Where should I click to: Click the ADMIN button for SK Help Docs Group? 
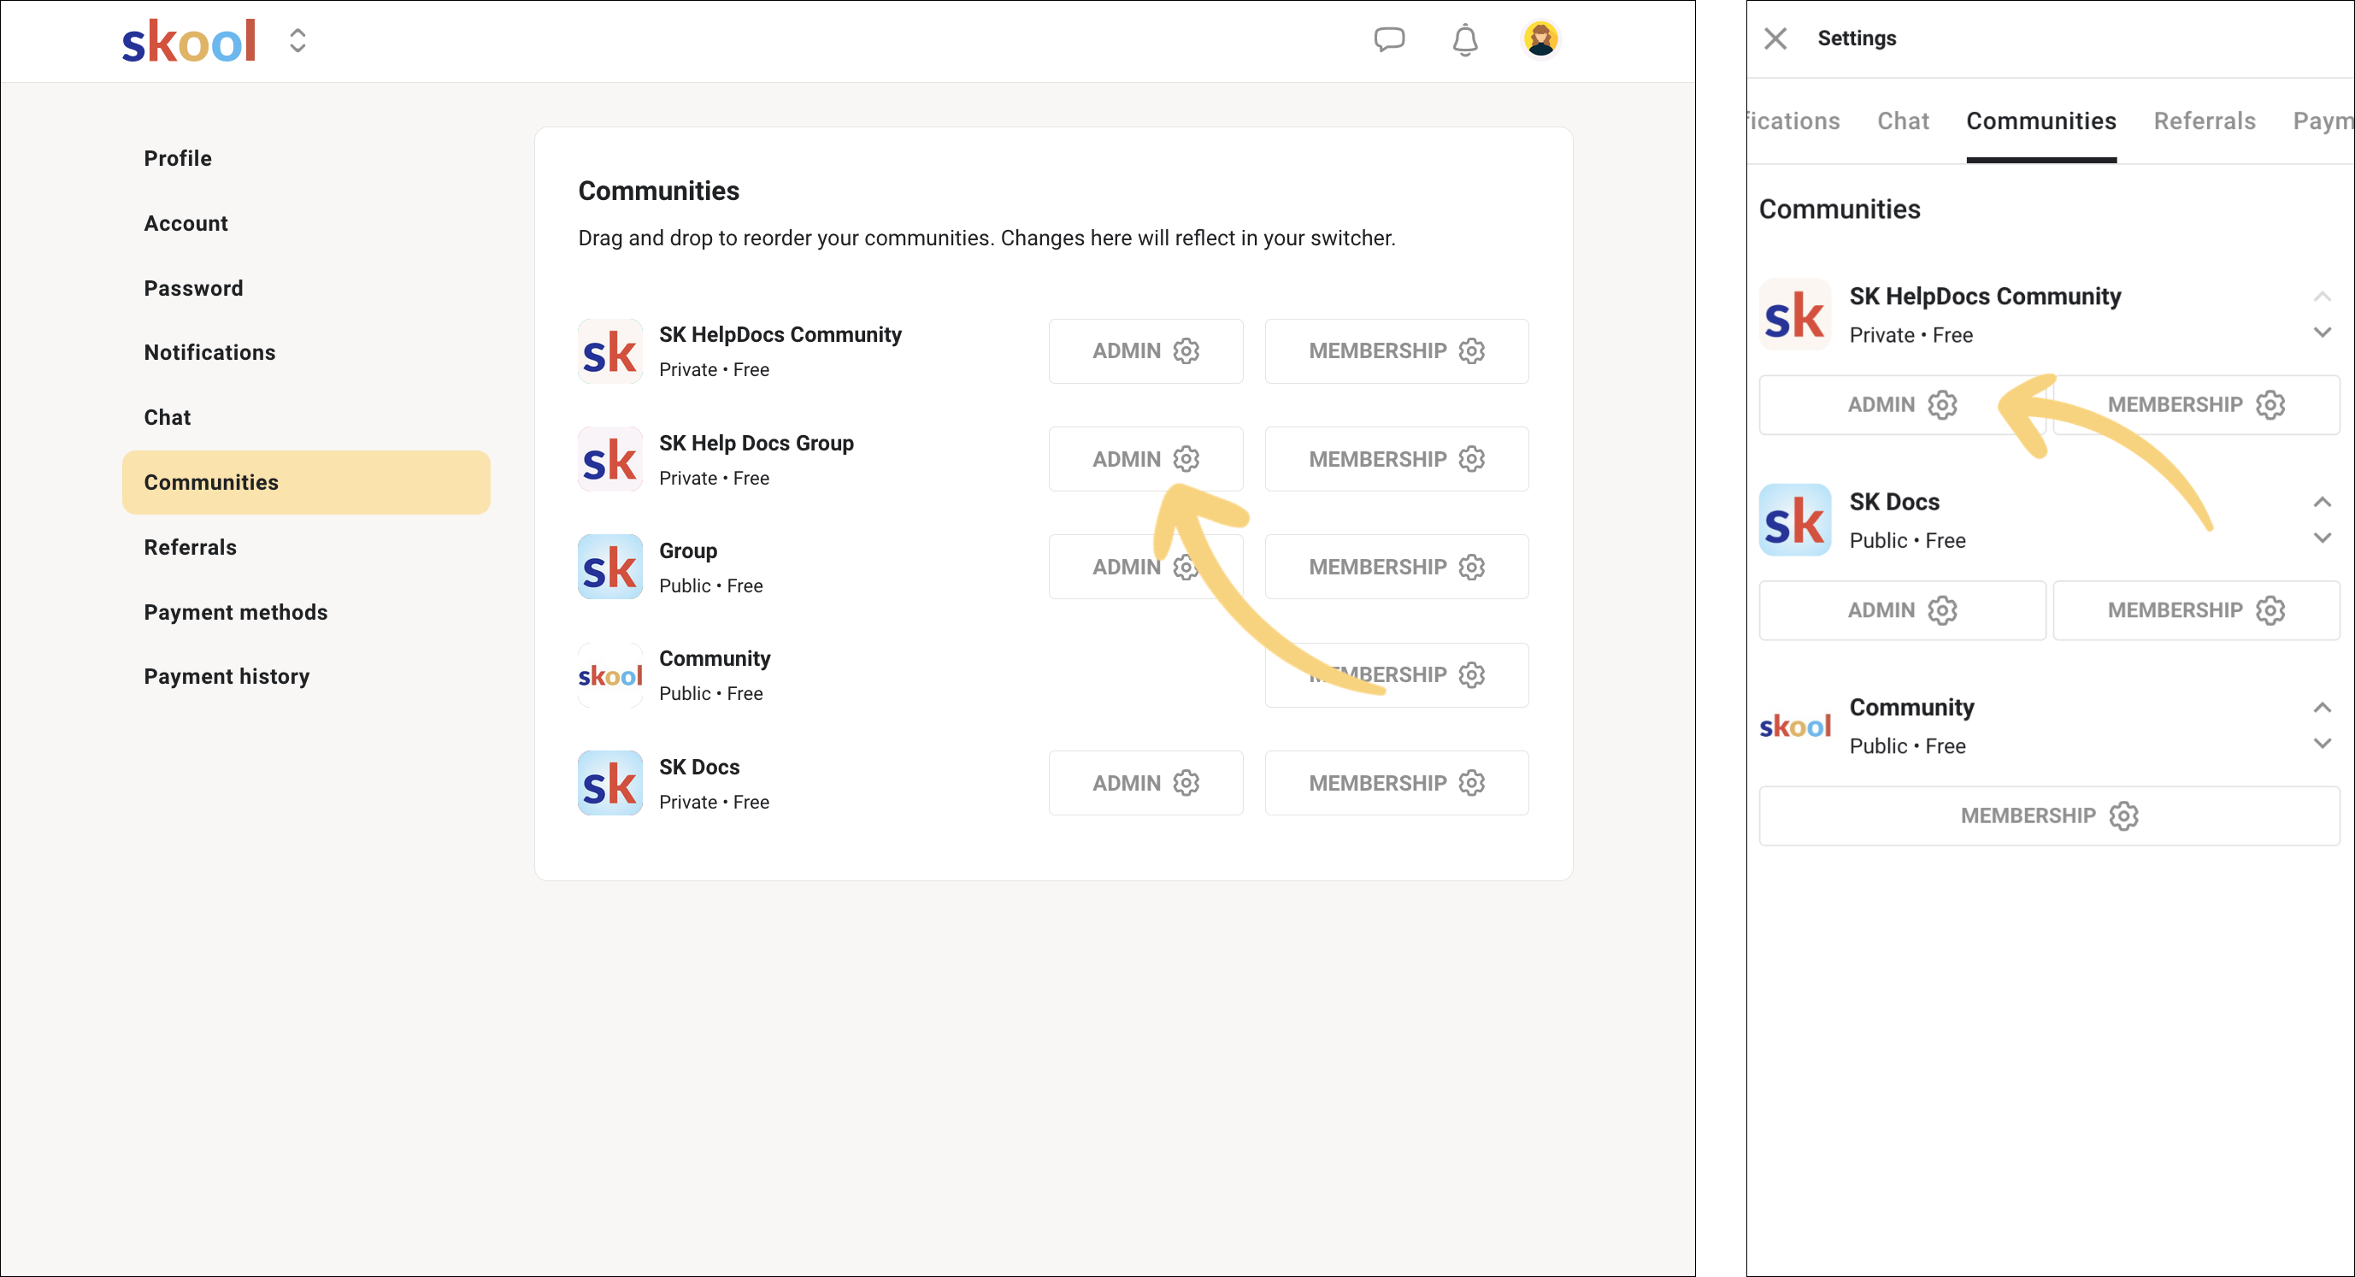click(1145, 458)
